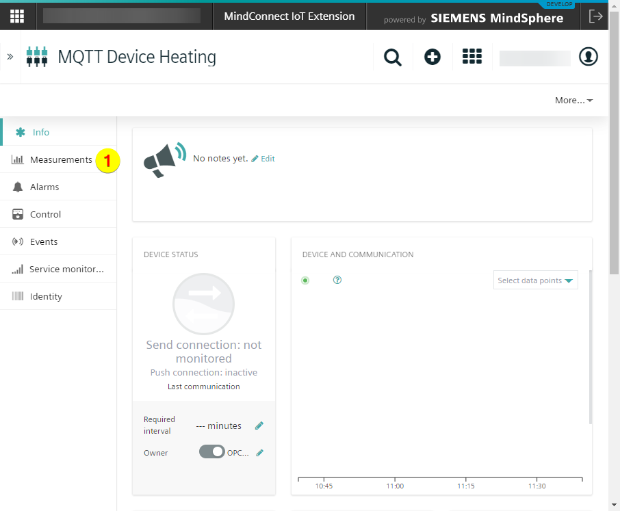
Task: Go to the Control tab
Action: (45, 214)
